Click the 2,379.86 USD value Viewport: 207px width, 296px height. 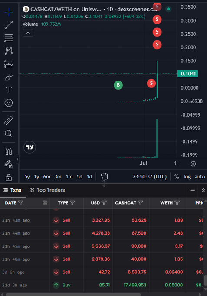pyautogui.click(x=101, y=259)
